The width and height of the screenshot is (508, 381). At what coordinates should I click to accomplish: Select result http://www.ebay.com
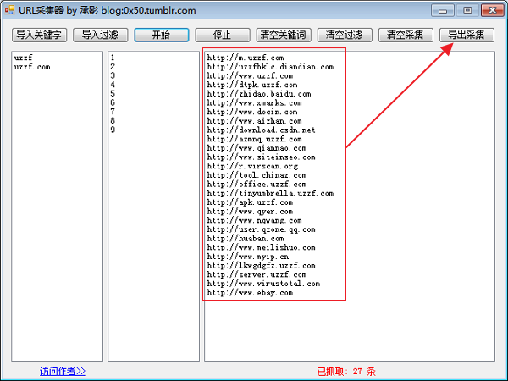pyautogui.click(x=250, y=293)
